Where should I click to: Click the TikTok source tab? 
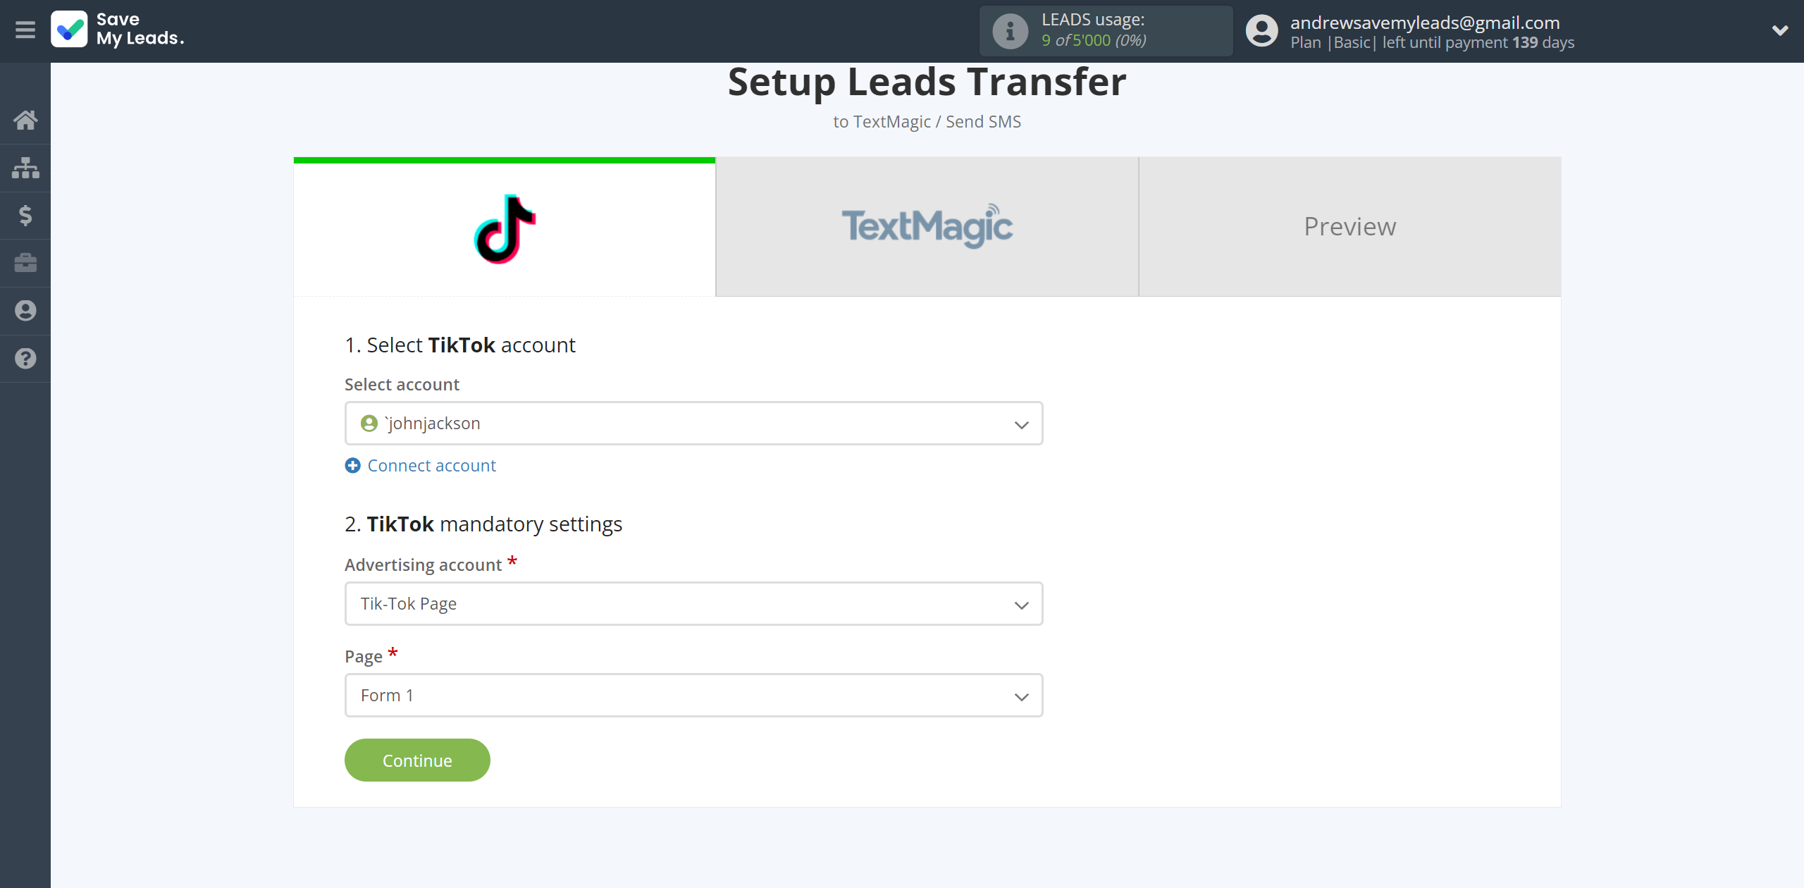click(x=504, y=226)
